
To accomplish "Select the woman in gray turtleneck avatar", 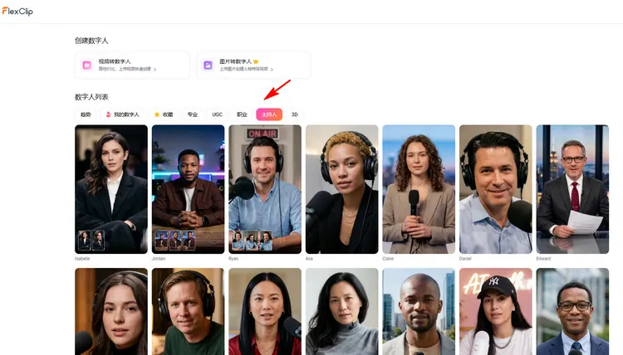I will pyautogui.click(x=341, y=312).
